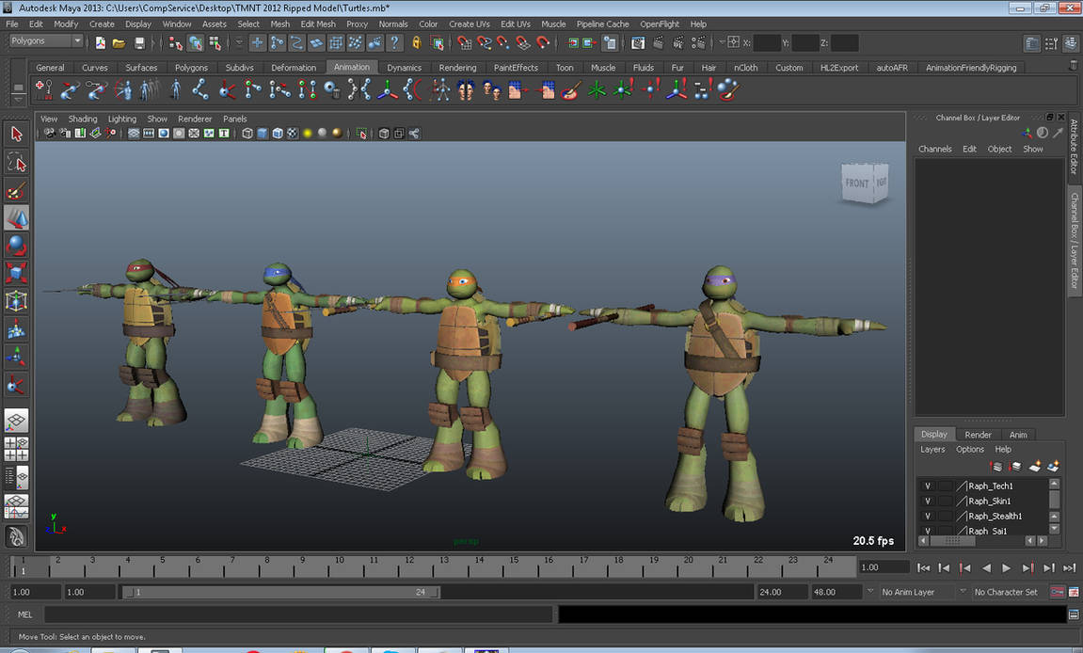The width and height of the screenshot is (1083, 653).
Task: Click the question-mark help selection icon
Action: tap(394, 43)
